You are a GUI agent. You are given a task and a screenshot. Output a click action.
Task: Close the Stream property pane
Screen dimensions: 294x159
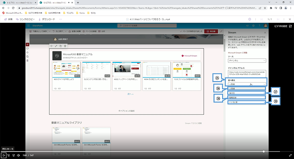(265, 33)
